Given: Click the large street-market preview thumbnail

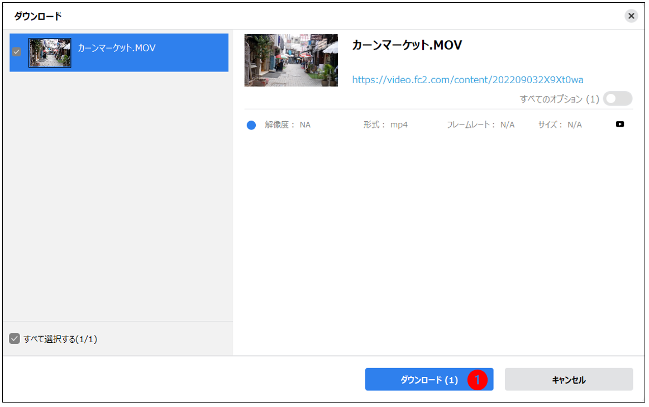Looking at the screenshot, I should click(290, 60).
